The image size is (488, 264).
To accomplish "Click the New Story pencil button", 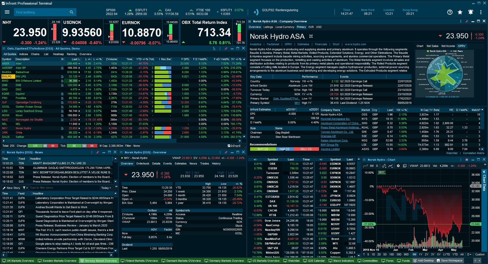I will 11,188.
